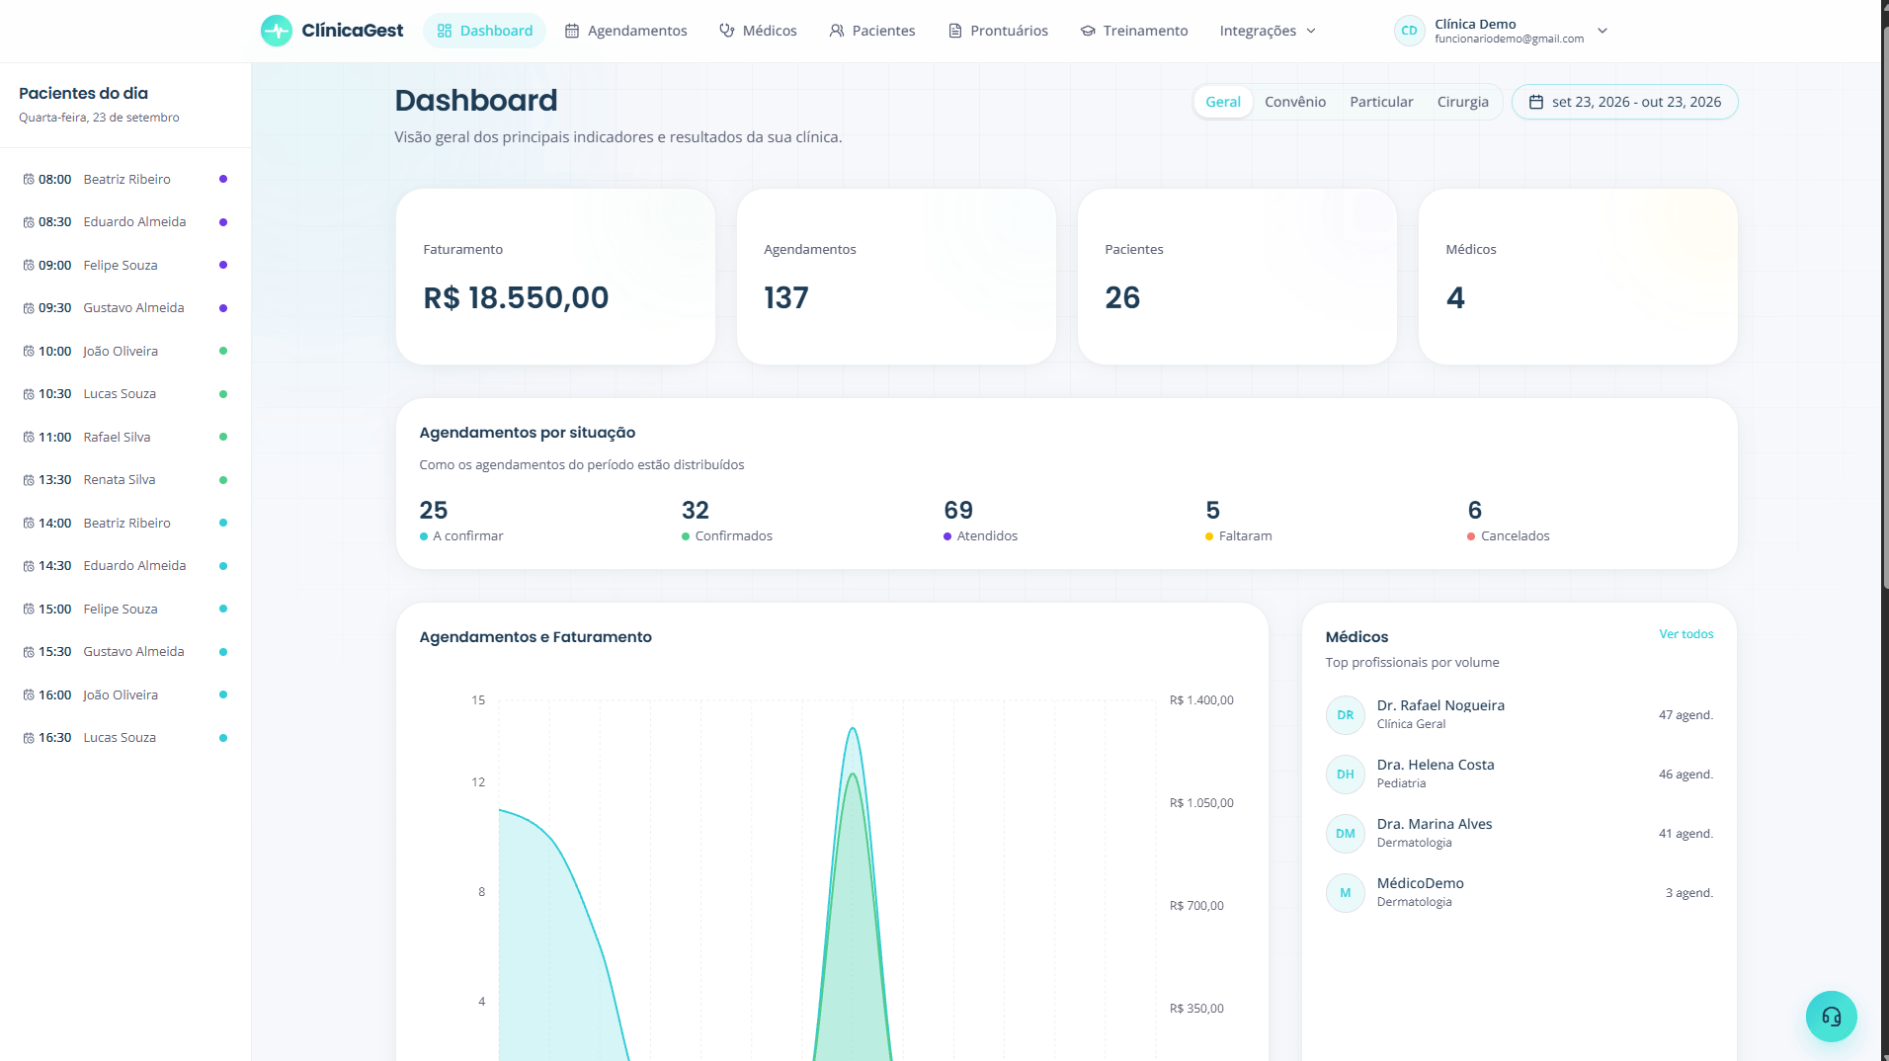Open the Pacientes nav item
Image resolution: width=1889 pixels, height=1061 pixels.
pyautogui.click(x=872, y=31)
